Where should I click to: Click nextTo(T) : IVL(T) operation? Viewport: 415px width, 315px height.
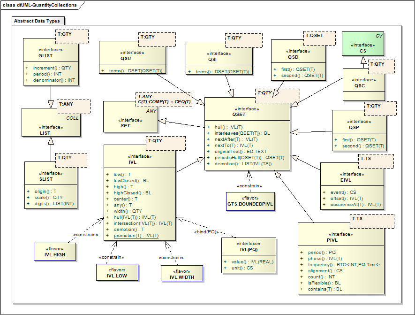tap(234, 145)
